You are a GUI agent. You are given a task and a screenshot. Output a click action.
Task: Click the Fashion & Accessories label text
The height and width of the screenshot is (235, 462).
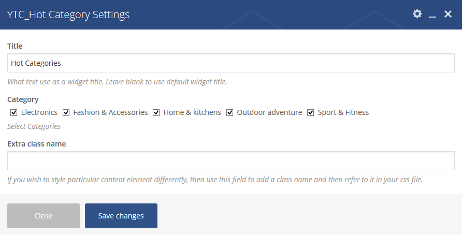tap(110, 112)
